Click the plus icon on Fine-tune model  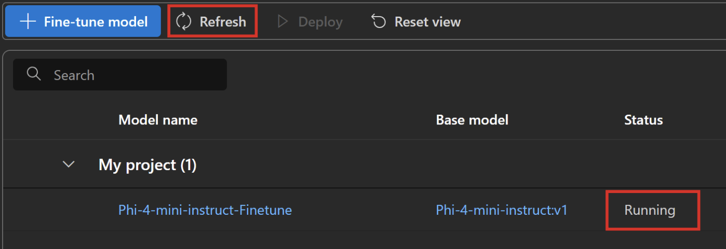click(28, 22)
